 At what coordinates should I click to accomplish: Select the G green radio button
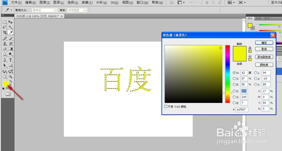point(234,97)
